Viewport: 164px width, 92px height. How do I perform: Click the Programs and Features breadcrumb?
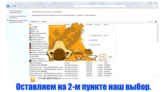65,6
